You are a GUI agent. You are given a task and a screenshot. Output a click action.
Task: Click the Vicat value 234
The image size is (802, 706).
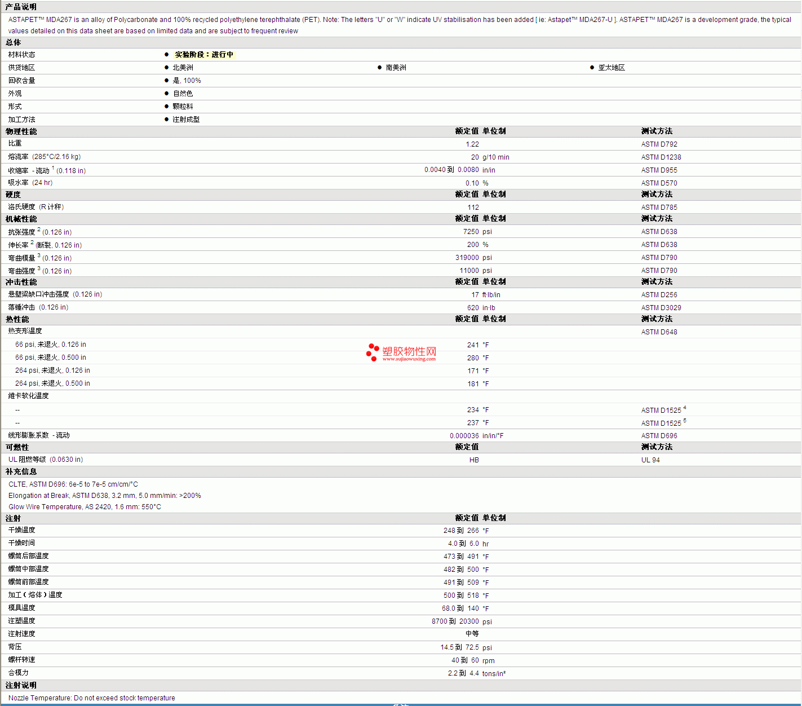473,410
